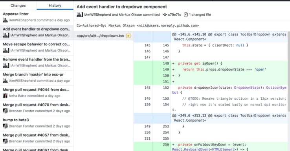Click the diff vertical scrollbar
The image size is (290, 151).
pyautogui.click(x=289, y=72)
